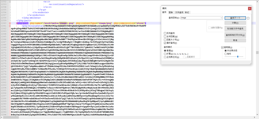Collapse the pkg:part fold at line 2260

point(10,23)
